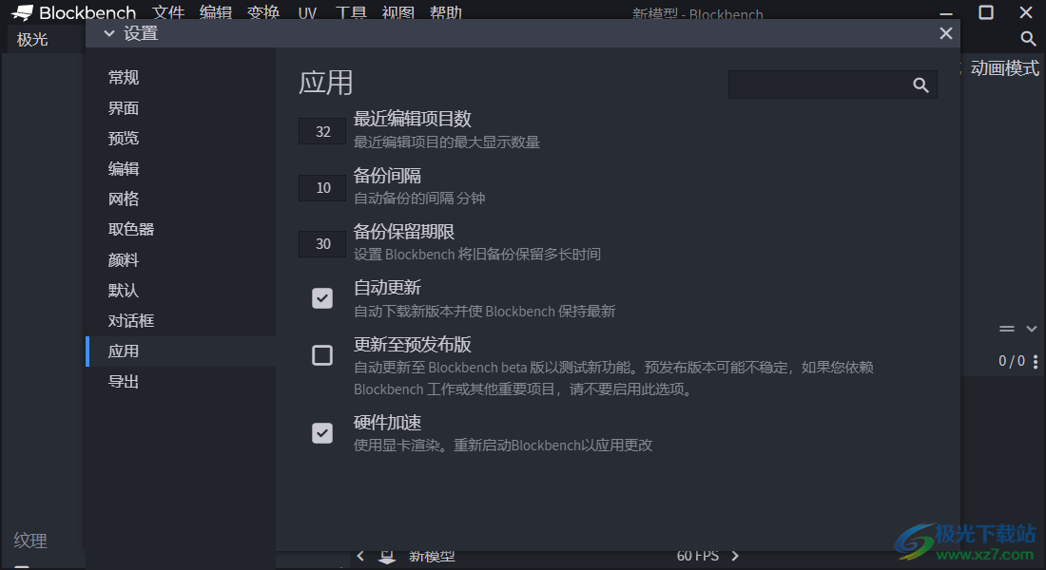Click the 更新至预发布版 setting title
This screenshot has width=1046, height=570.
413,345
